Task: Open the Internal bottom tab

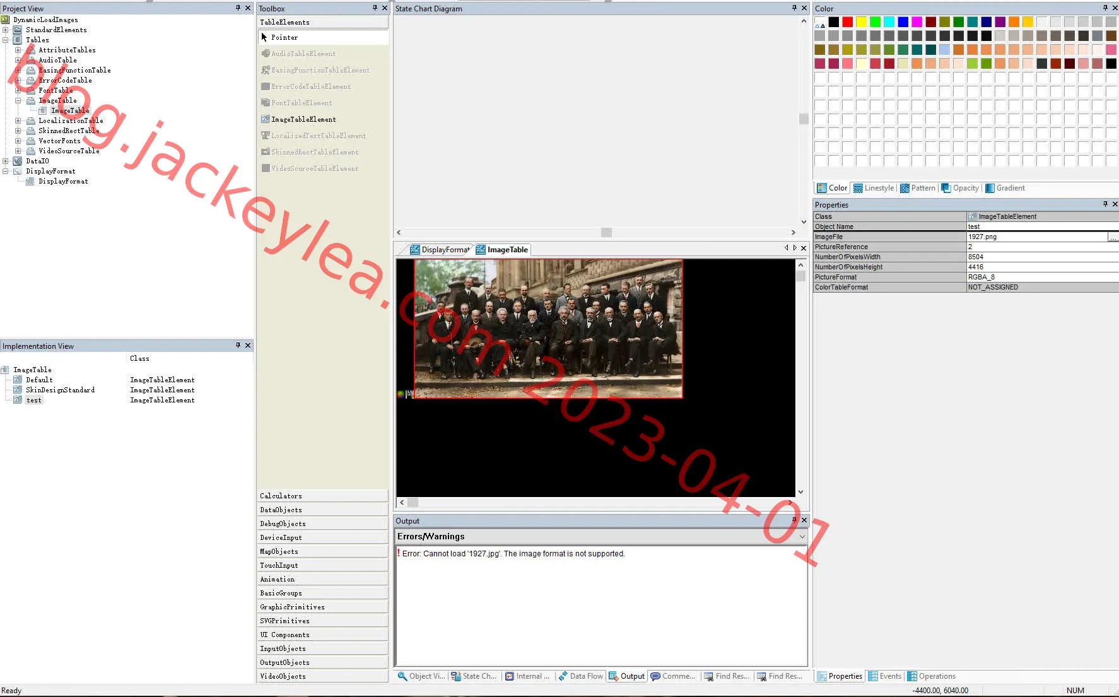Action: pyautogui.click(x=527, y=676)
